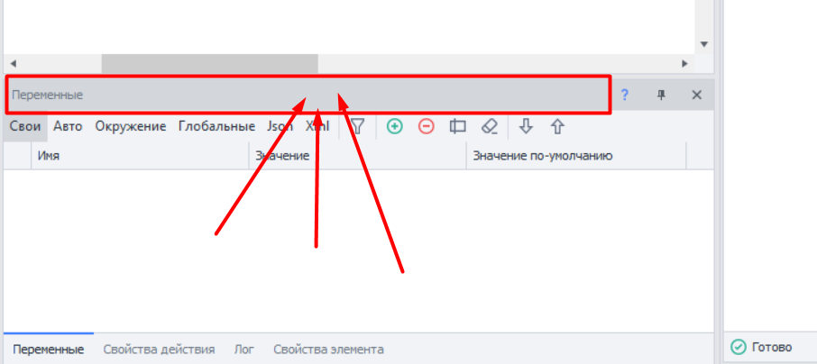The image size is (817, 364).
Task: Click the horizontal scrollbar right arrow
Action: pos(684,64)
